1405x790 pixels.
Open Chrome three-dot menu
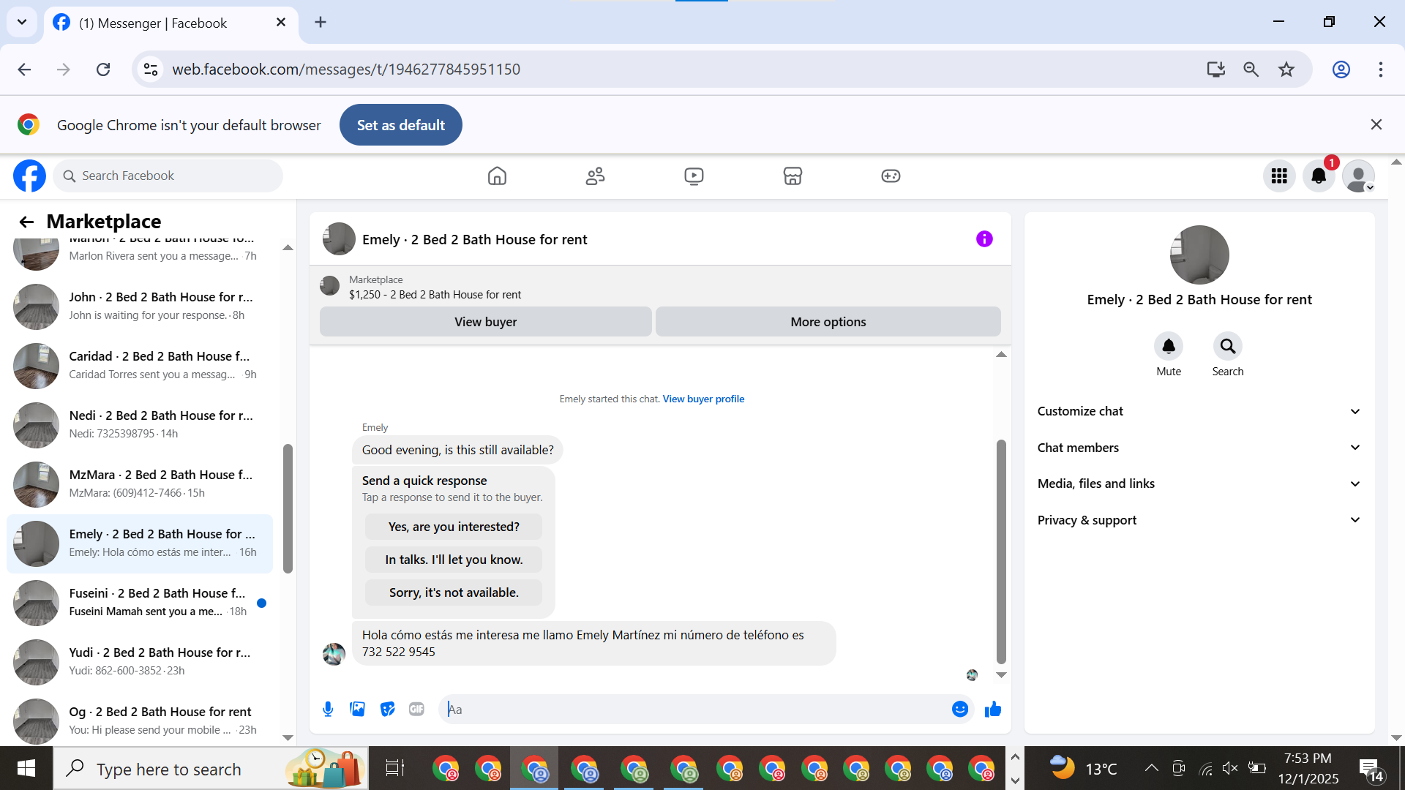pos(1380,69)
